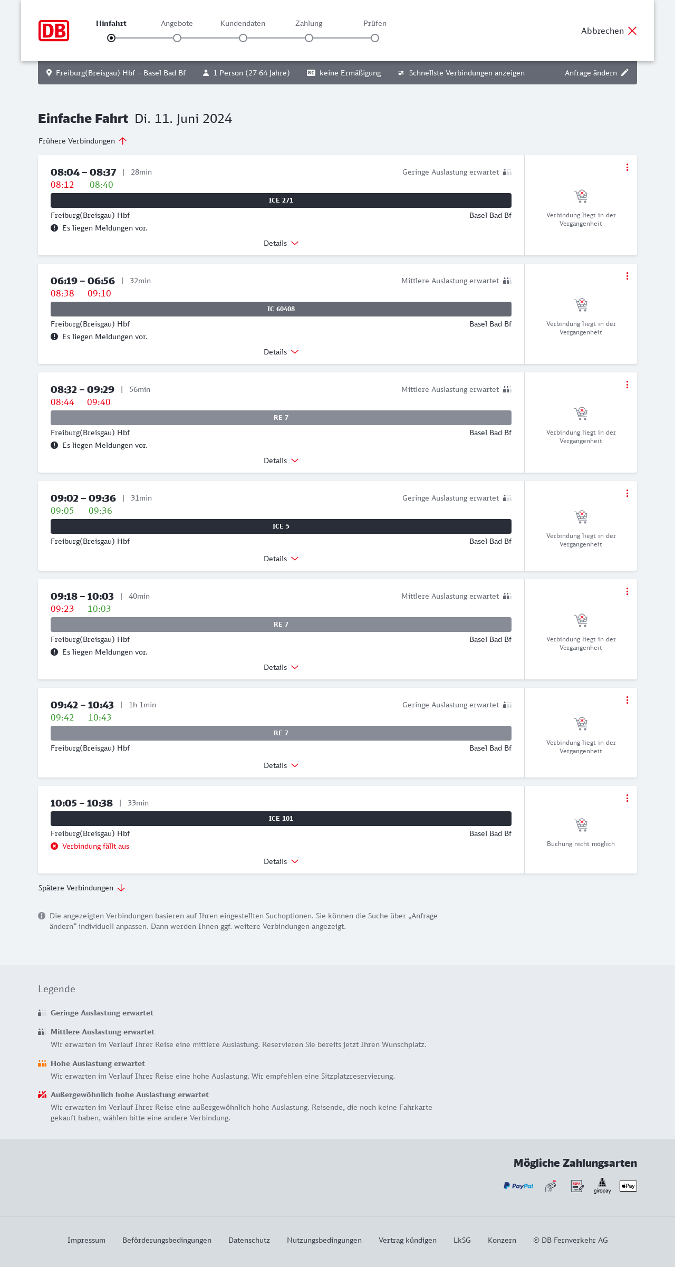Expand Details for the ICE 271 connection
This screenshot has width=675, height=1267.
coord(281,243)
